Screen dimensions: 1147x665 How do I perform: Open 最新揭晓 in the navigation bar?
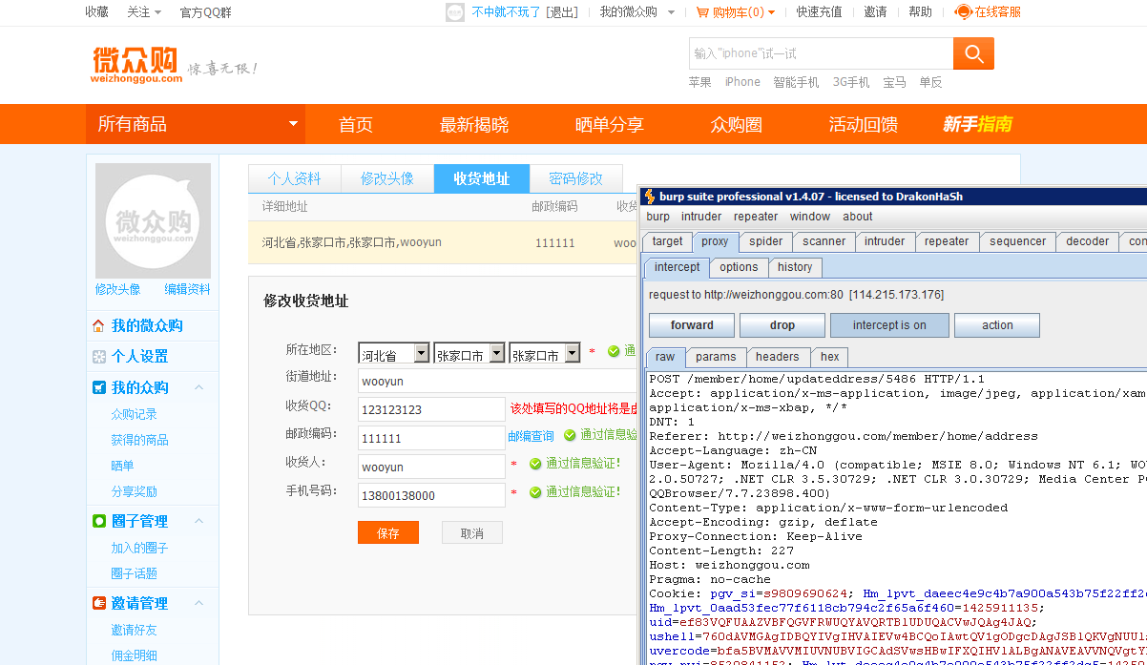pyautogui.click(x=474, y=125)
